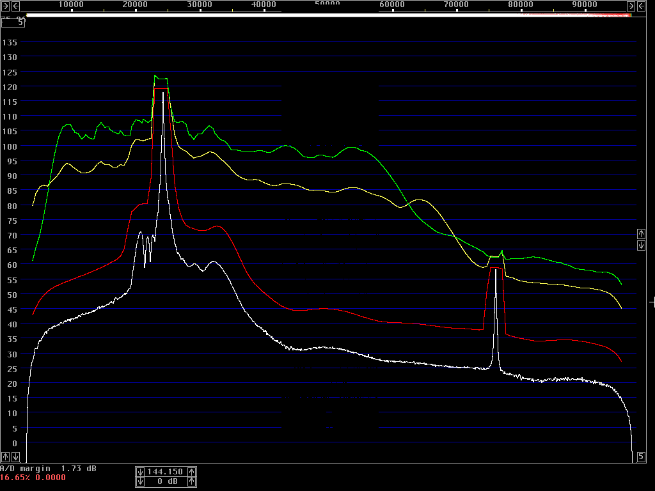Click the box labeled 5 in the top-left
The height and width of the screenshot is (491, 655).
(13, 22)
